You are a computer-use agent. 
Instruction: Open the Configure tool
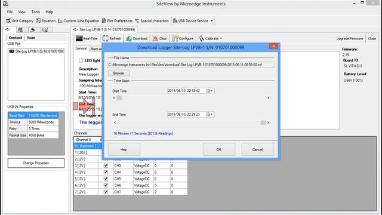point(183,38)
